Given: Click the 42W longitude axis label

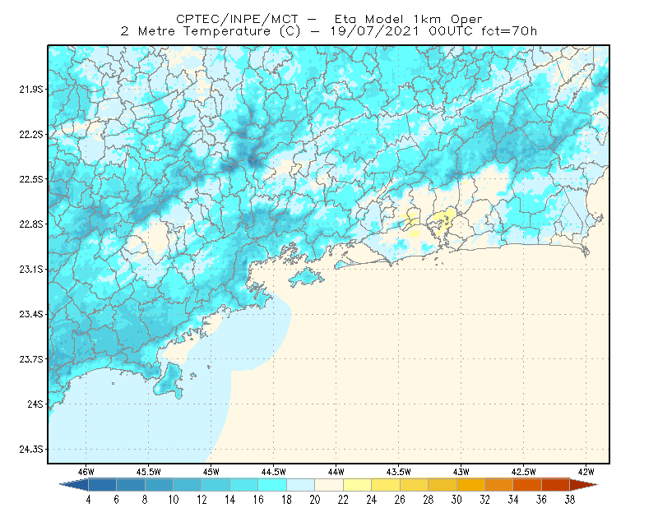Looking at the screenshot, I should (586, 472).
